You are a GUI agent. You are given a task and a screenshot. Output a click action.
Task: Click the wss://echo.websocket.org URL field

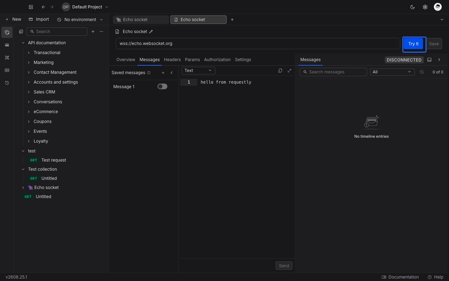[x=258, y=44]
